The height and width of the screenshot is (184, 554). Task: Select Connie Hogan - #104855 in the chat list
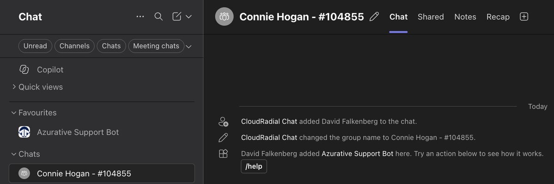point(102,173)
